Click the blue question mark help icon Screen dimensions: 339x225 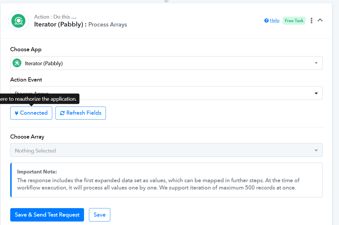[x=266, y=20]
